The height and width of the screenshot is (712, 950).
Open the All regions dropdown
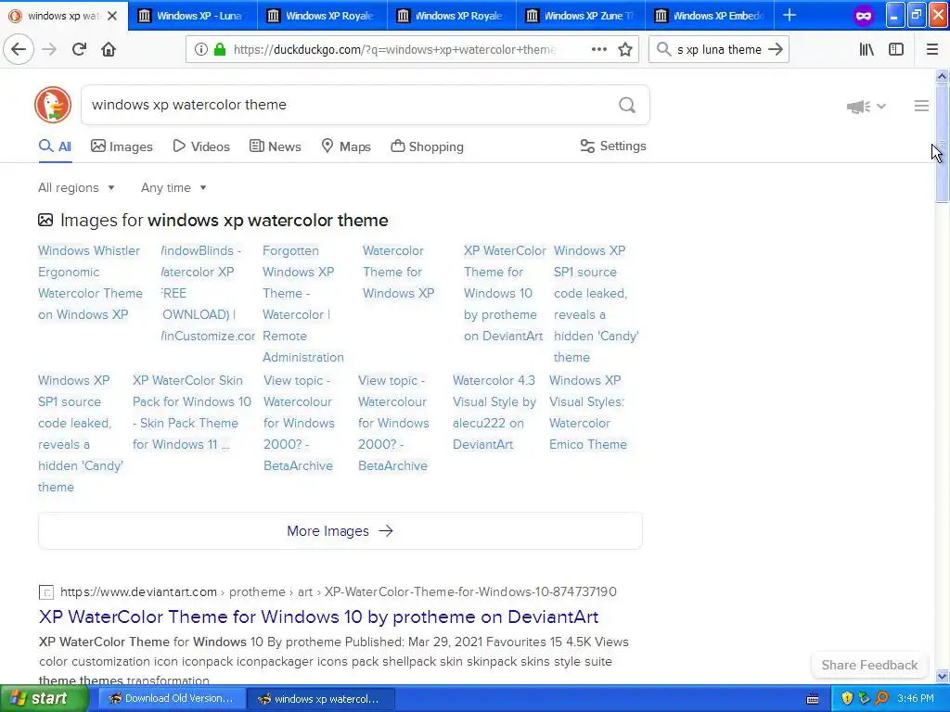[x=76, y=187]
